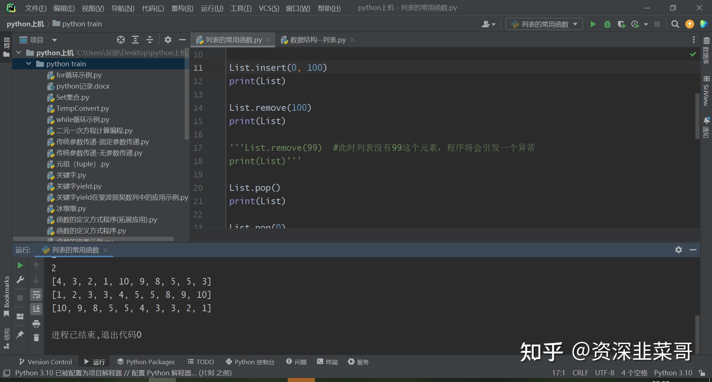Image resolution: width=712 pixels, height=382 pixels.
Task: Toggle soft-wrap in the Run console
Action: tap(36, 295)
